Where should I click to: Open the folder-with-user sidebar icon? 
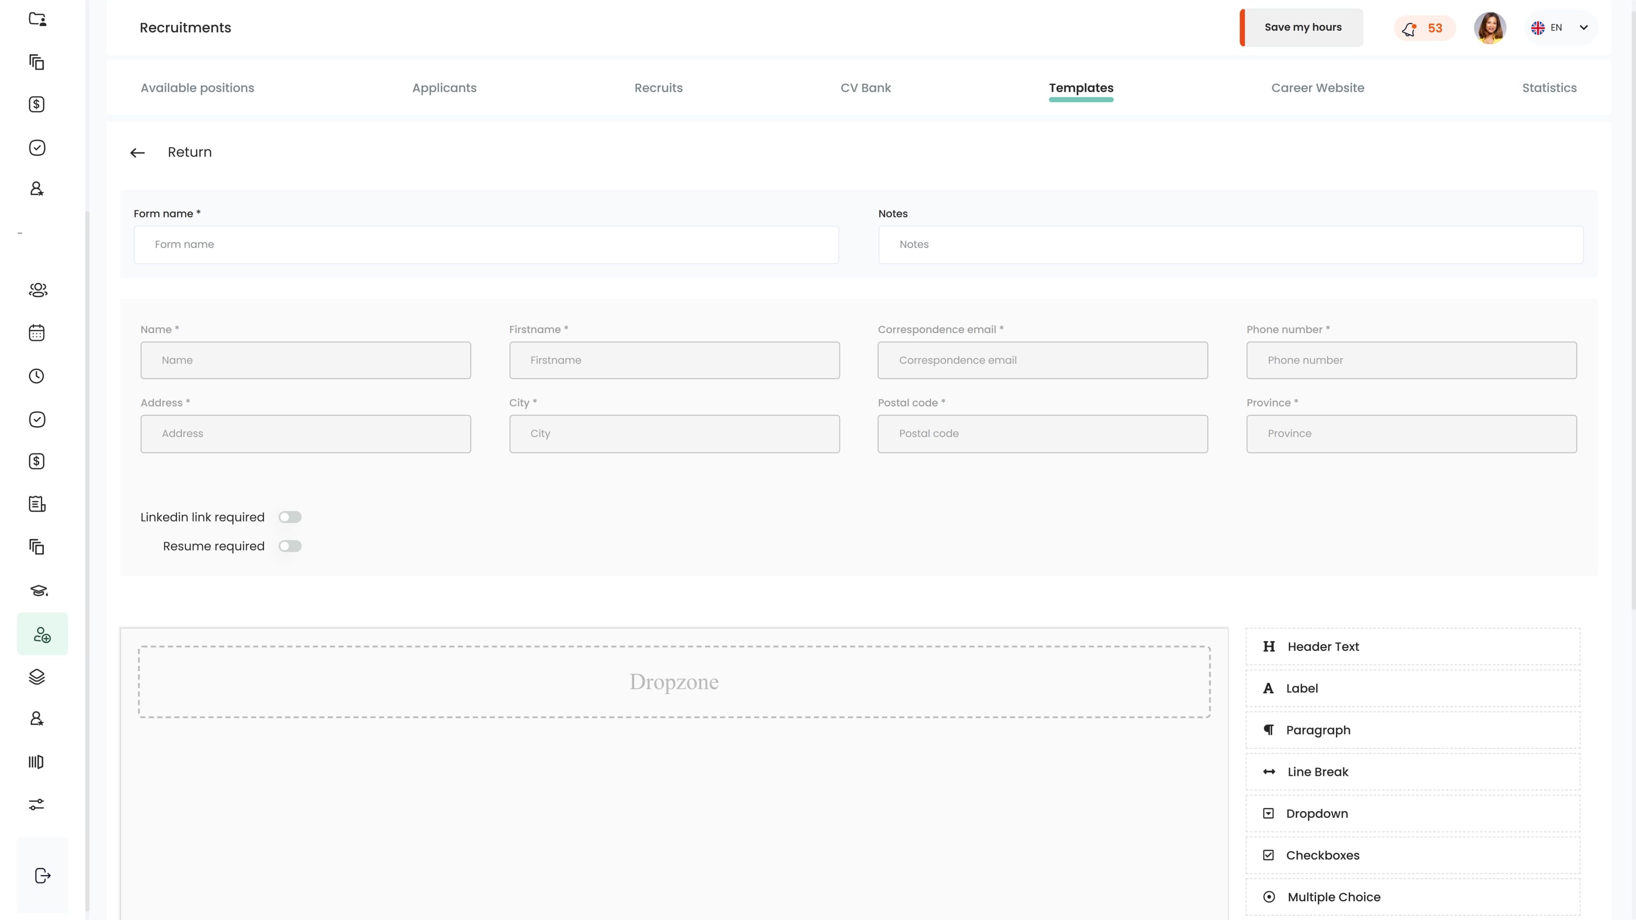(38, 19)
